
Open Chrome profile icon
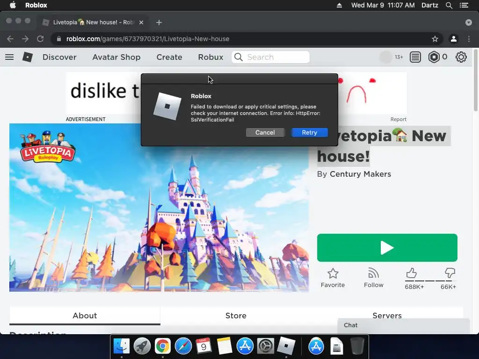pyautogui.click(x=454, y=39)
